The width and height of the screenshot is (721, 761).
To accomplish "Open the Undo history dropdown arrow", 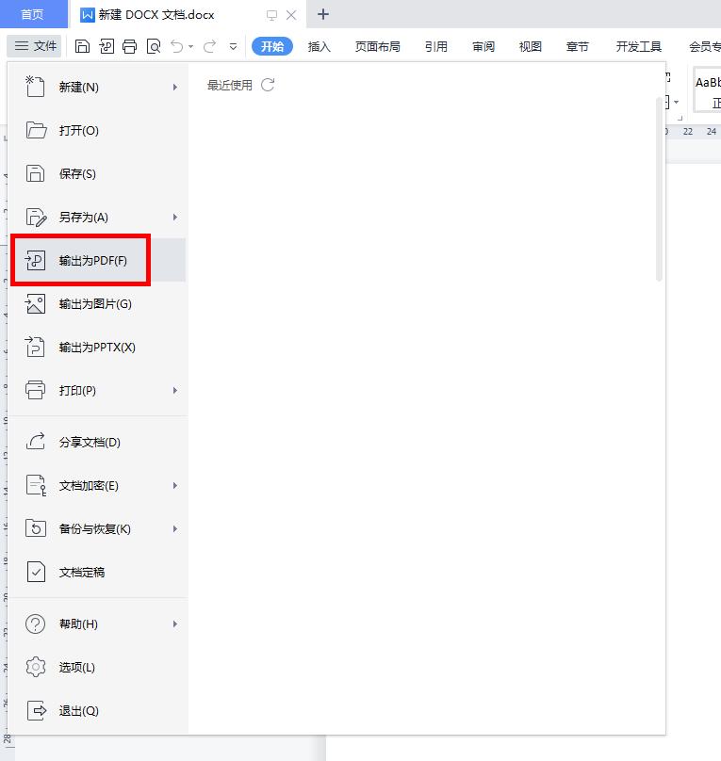I will (x=190, y=46).
